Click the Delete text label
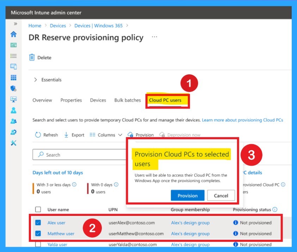Image resolution: width=297 pixels, height=252 pixels. click(44, 57)
